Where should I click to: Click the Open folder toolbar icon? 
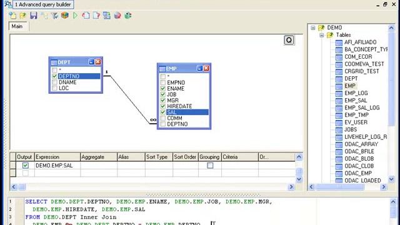pos(23,16)
